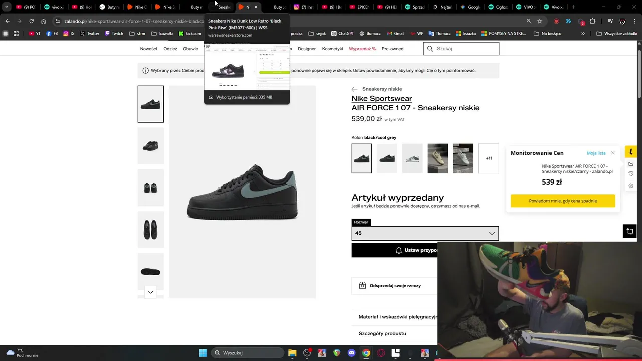642x361 pixels.
Task: Open the Obuwie menu
Action: click(x=191, y=49)
